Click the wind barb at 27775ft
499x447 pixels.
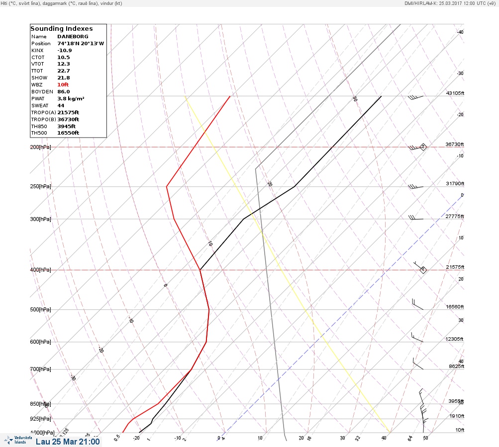click(415, 218)
